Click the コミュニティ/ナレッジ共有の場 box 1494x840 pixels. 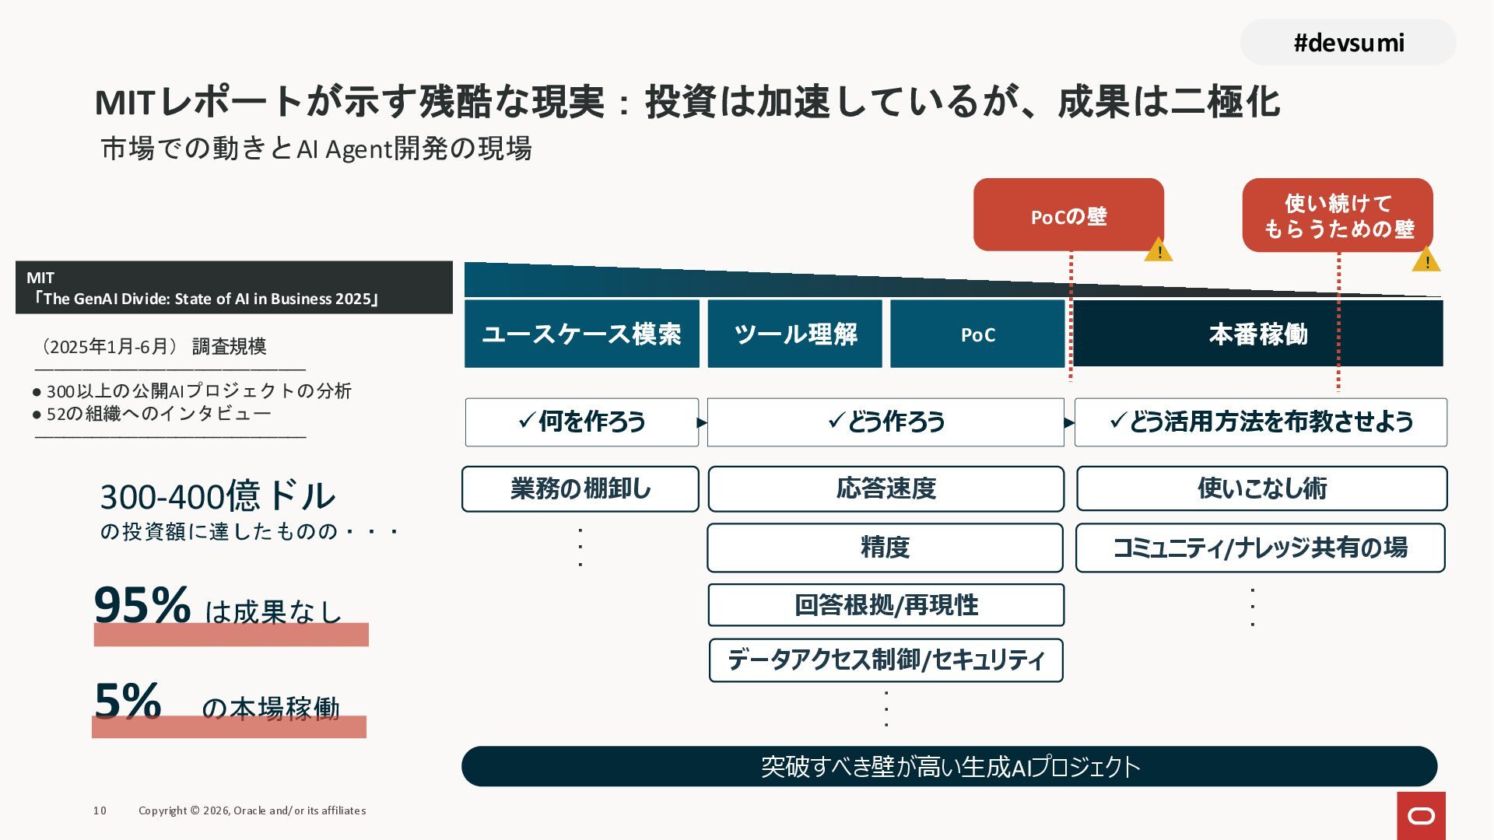[x=1260, y=548]
